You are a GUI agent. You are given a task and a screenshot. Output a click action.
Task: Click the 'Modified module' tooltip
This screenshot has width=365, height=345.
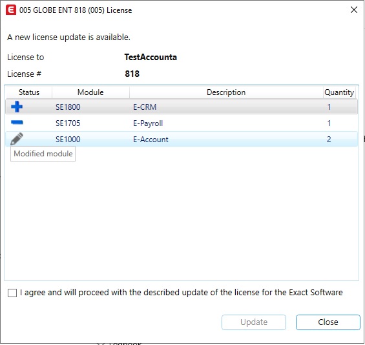[x=43, y=154]
